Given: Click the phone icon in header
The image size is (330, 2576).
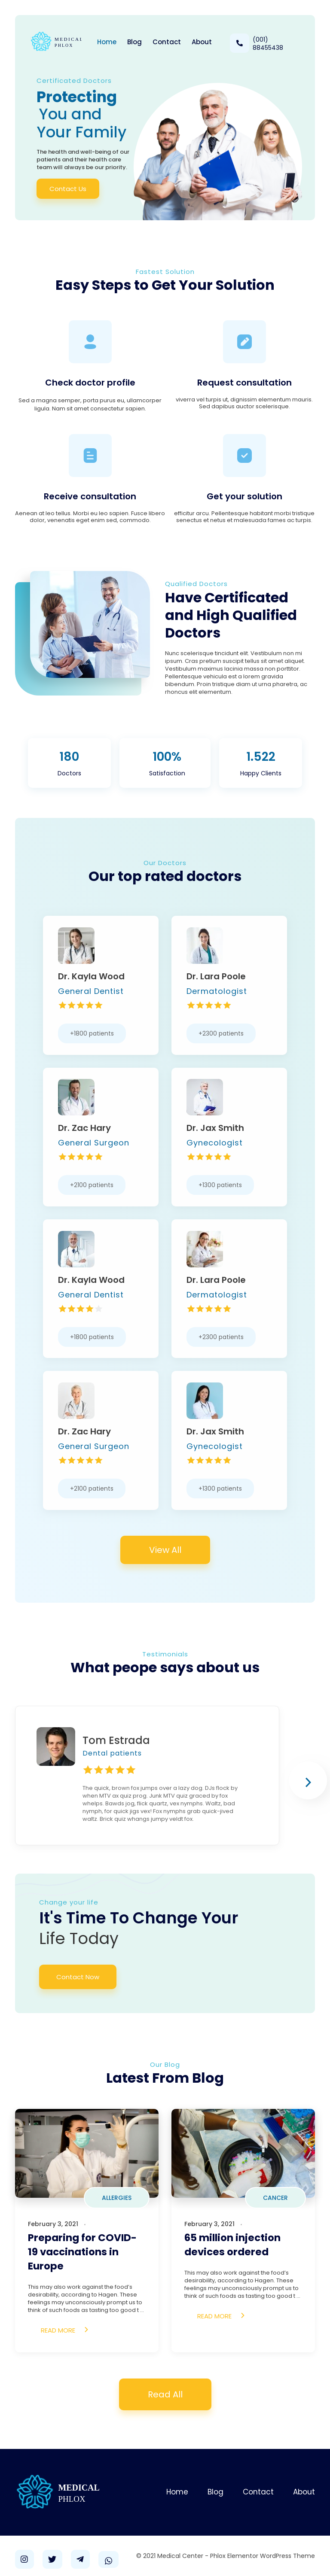Looking at the screenshot, I should [x=239, y=43].
